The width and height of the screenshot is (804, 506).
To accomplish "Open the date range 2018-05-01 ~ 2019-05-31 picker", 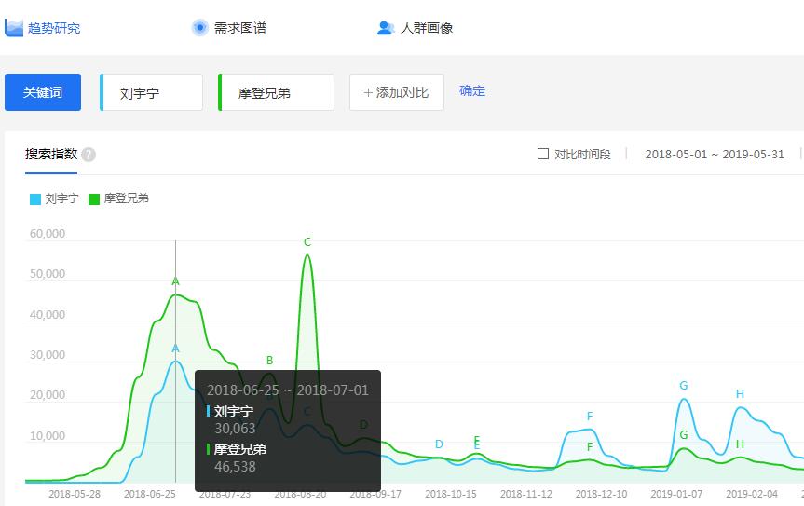I will (x=715, y=154).
